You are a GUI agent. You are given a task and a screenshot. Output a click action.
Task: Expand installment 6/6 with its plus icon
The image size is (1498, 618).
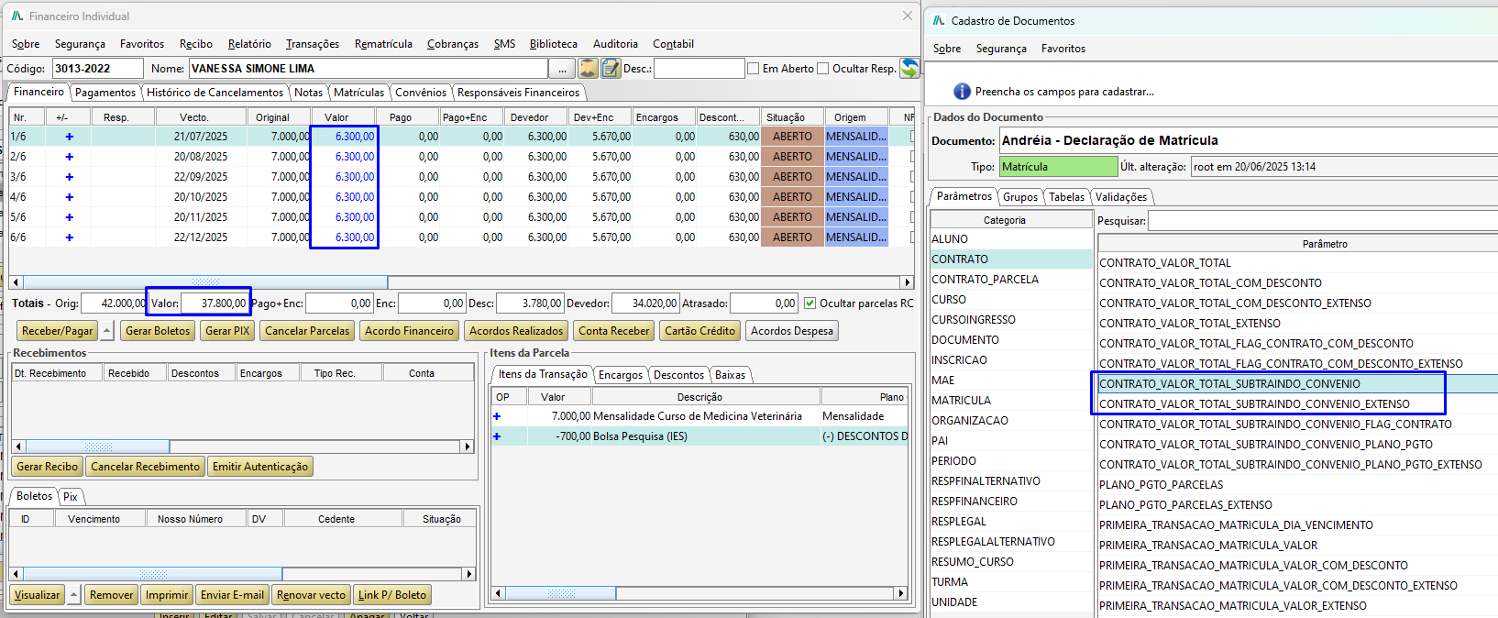click(69, 237)
